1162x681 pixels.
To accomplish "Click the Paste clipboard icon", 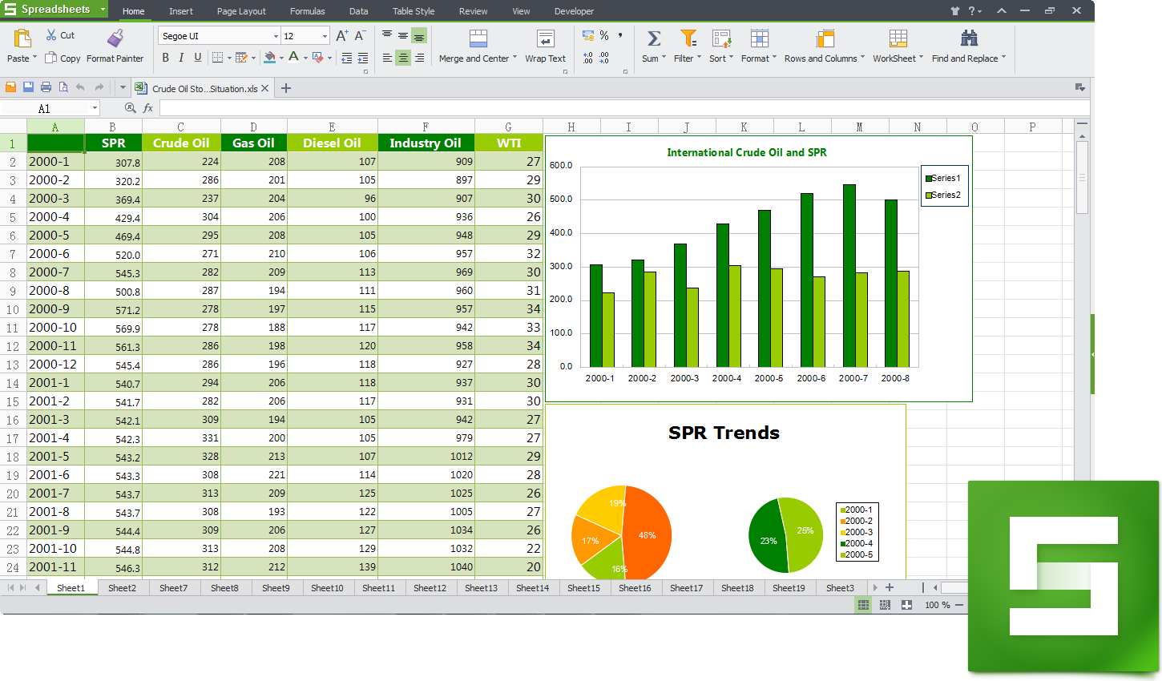I will 22,38.
